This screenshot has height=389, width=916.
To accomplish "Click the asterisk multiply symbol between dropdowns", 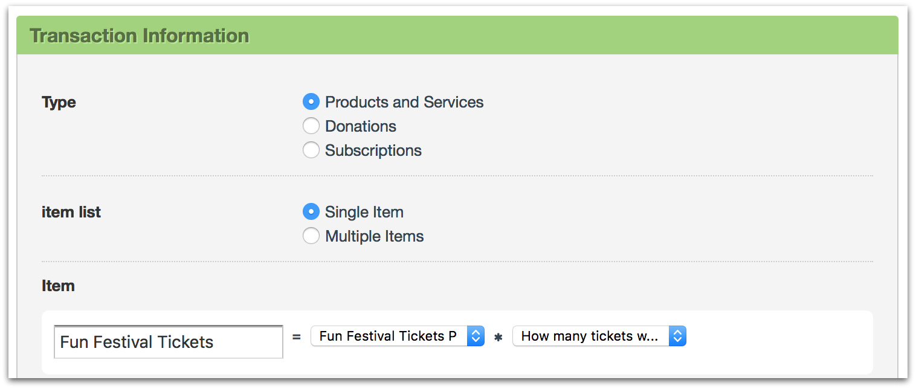I will tap(498, 338).
